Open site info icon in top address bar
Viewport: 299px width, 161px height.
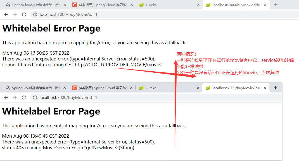click(x=35, y=14)
